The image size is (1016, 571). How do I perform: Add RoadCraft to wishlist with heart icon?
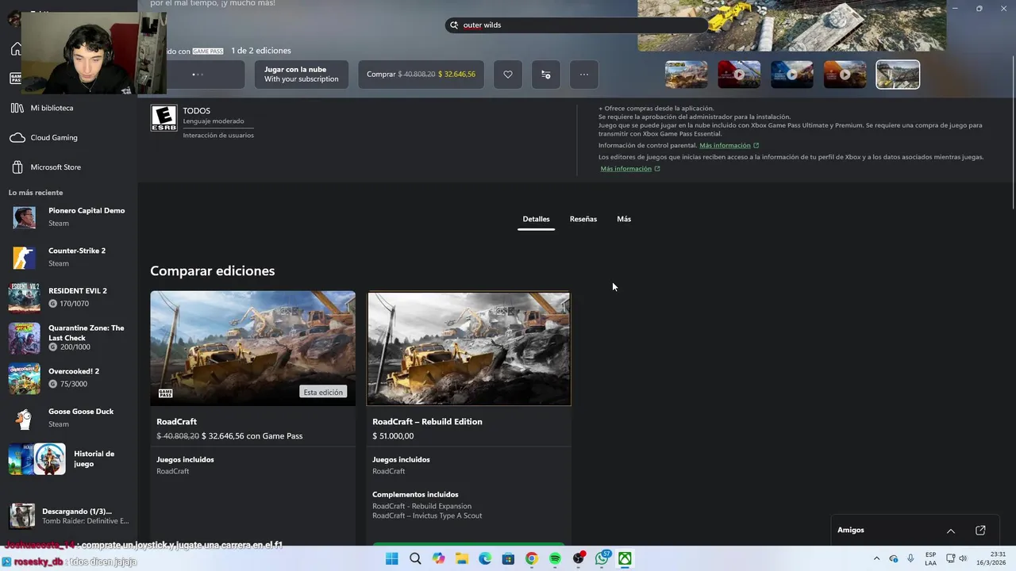click(508, 75)
